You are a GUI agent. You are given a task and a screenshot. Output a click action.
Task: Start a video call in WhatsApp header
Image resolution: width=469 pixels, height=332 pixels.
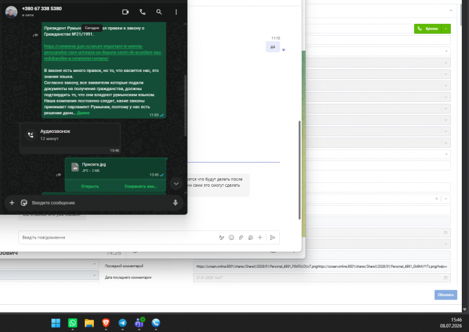point(125,12)
